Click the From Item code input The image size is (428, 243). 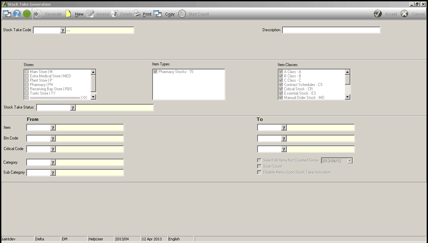(39, 128)
